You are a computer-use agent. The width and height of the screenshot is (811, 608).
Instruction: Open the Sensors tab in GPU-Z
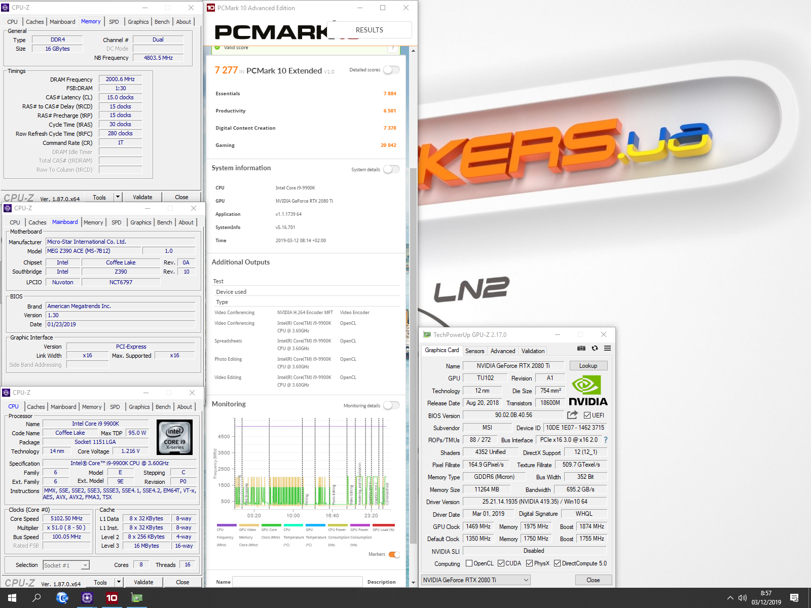point(475,351)
